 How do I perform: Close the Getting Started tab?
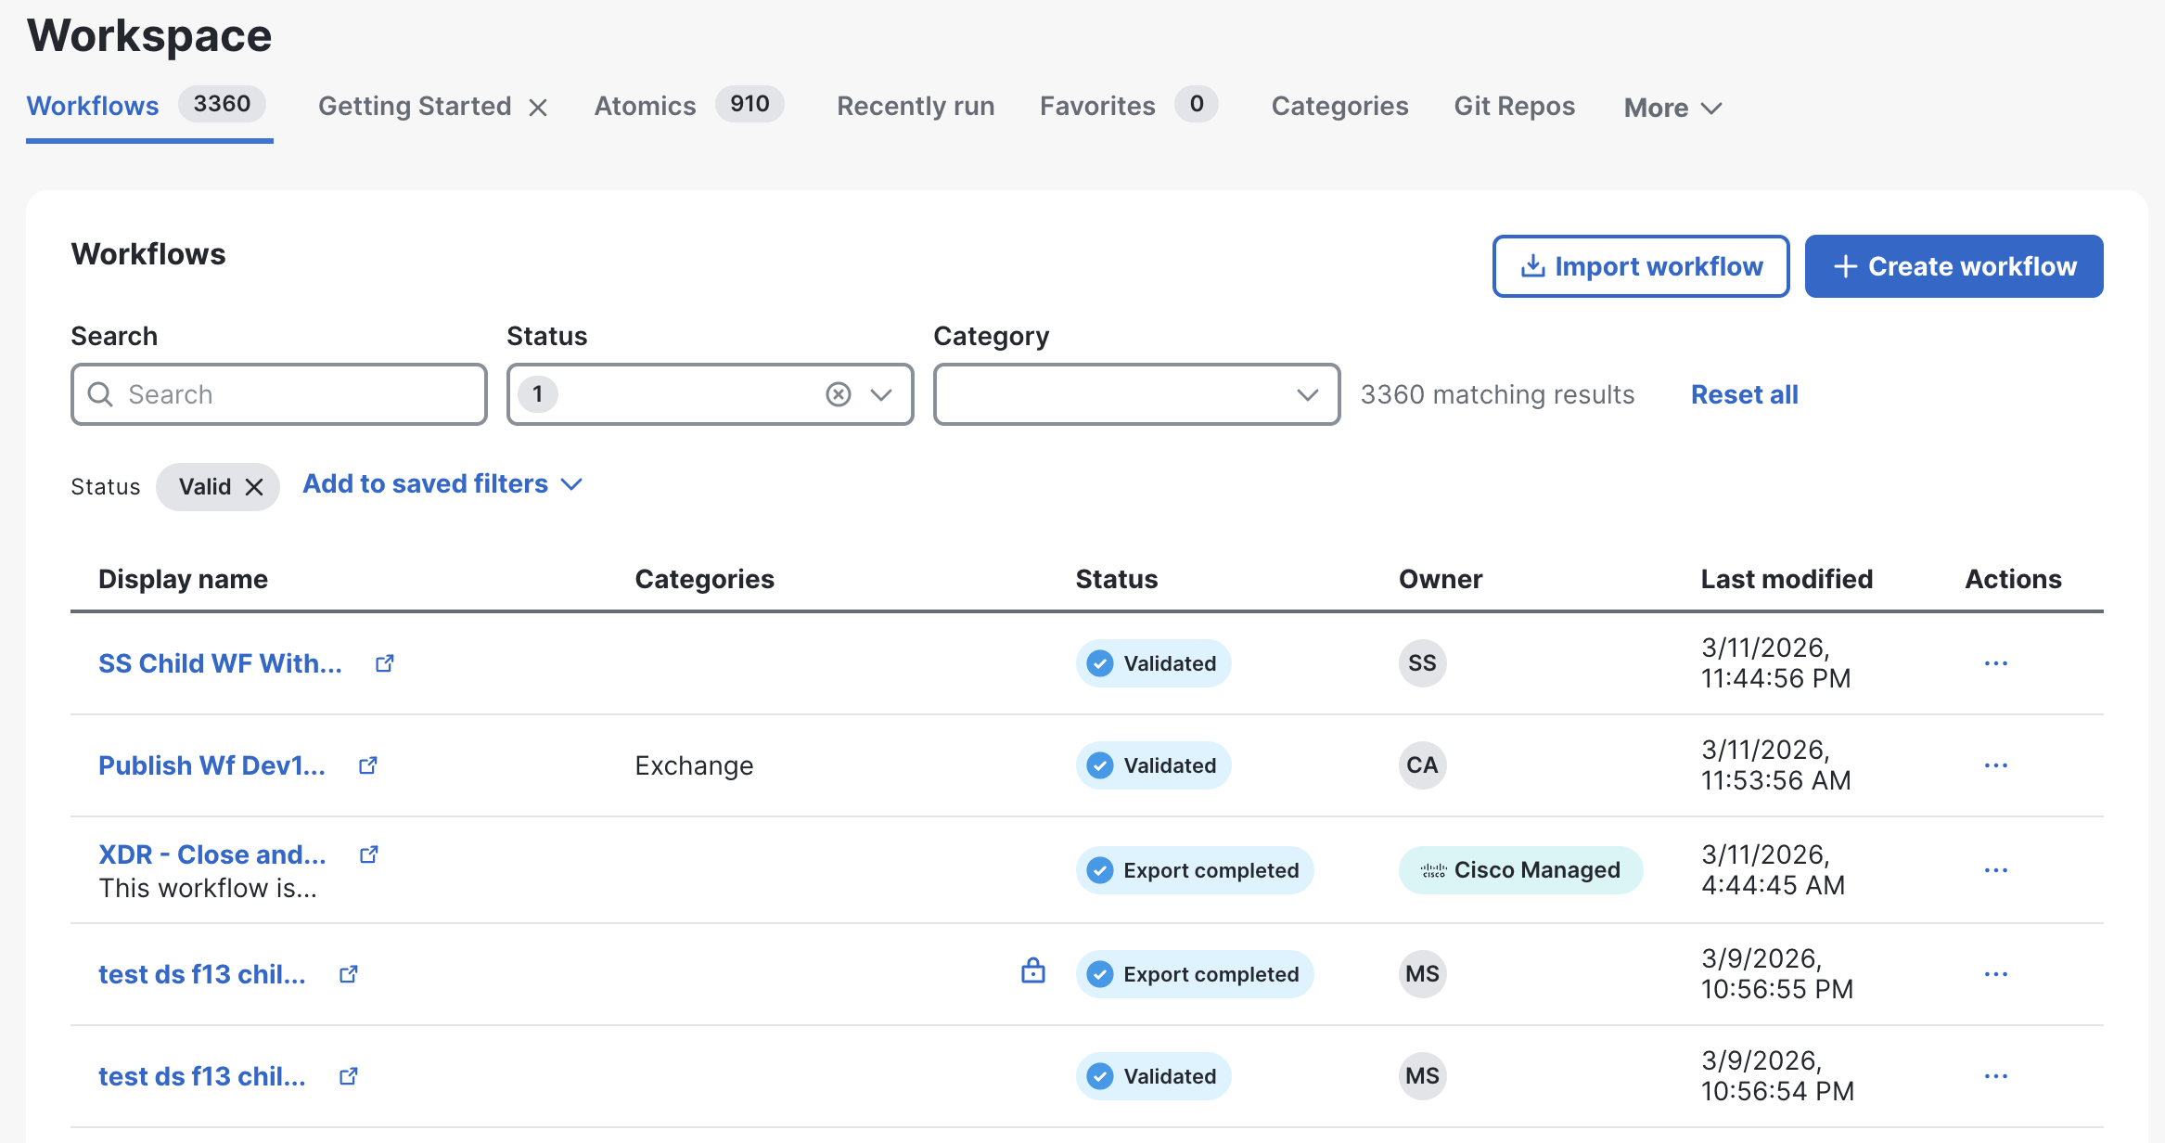coord(538,108)
